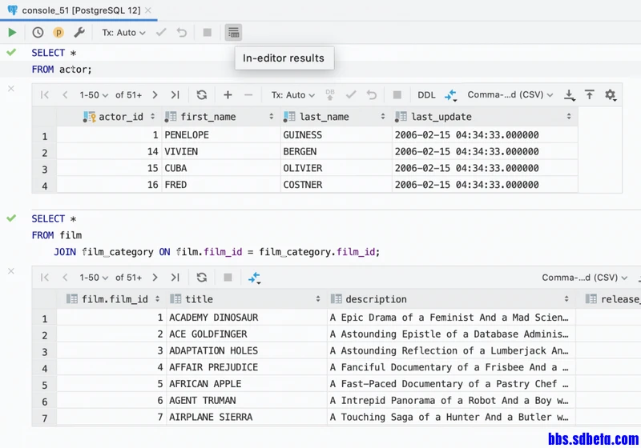This screenshot has width=641, height=448.
Task: Open the Comma-...d (CSV) format dropdown in actor grid
Action: click(x=510, y=94)
